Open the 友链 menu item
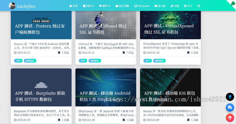The image size is (236, 124). [175, 6]
